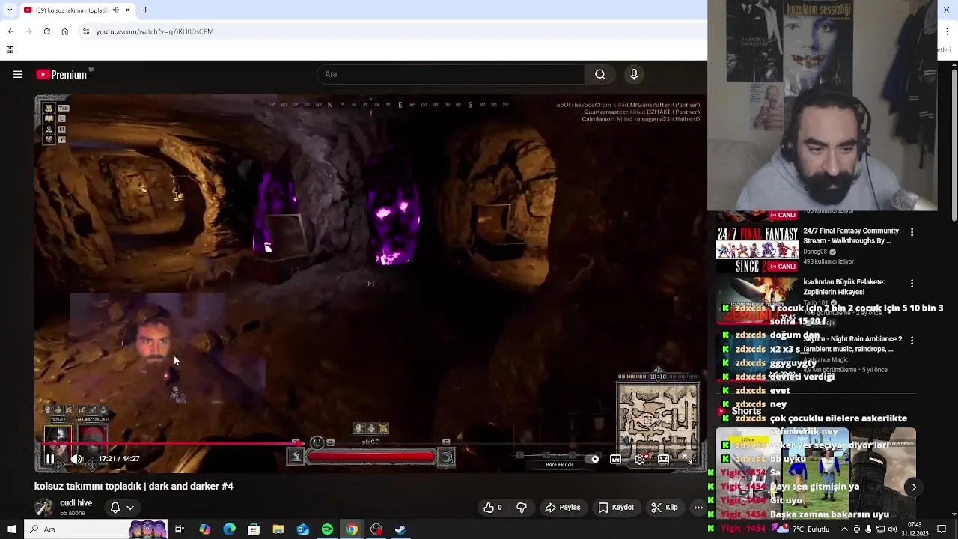The height and width of the screenshot is (539, 958).
Task: Click the YouTube search input field
Action: 451,74
